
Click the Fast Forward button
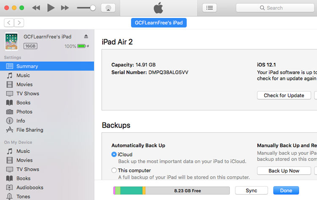click(x=65, y=8)
